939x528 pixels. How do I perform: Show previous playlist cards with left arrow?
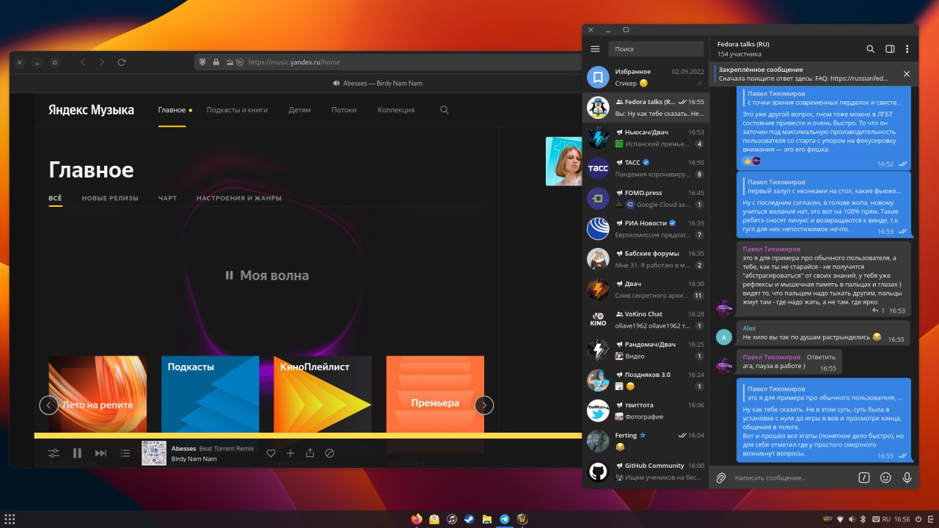(x=49, y=405)
